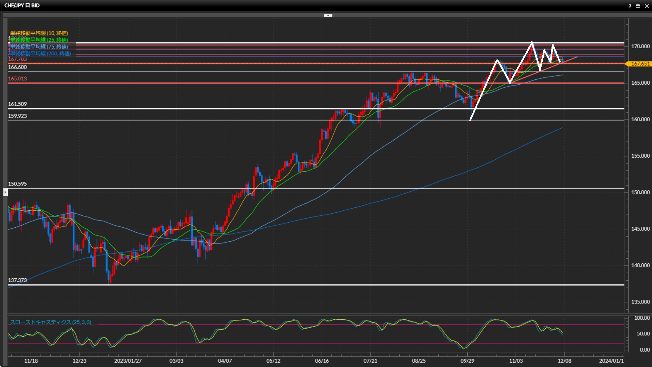Viewport: 652px width, 367px height.
Task: Select the green 25-period moving average label
Action: pos(39,40)
